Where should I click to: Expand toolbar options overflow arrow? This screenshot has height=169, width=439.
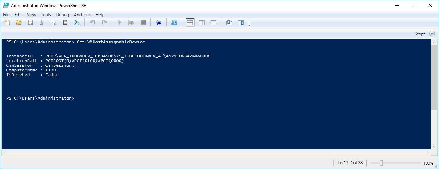tap(249, 25)
